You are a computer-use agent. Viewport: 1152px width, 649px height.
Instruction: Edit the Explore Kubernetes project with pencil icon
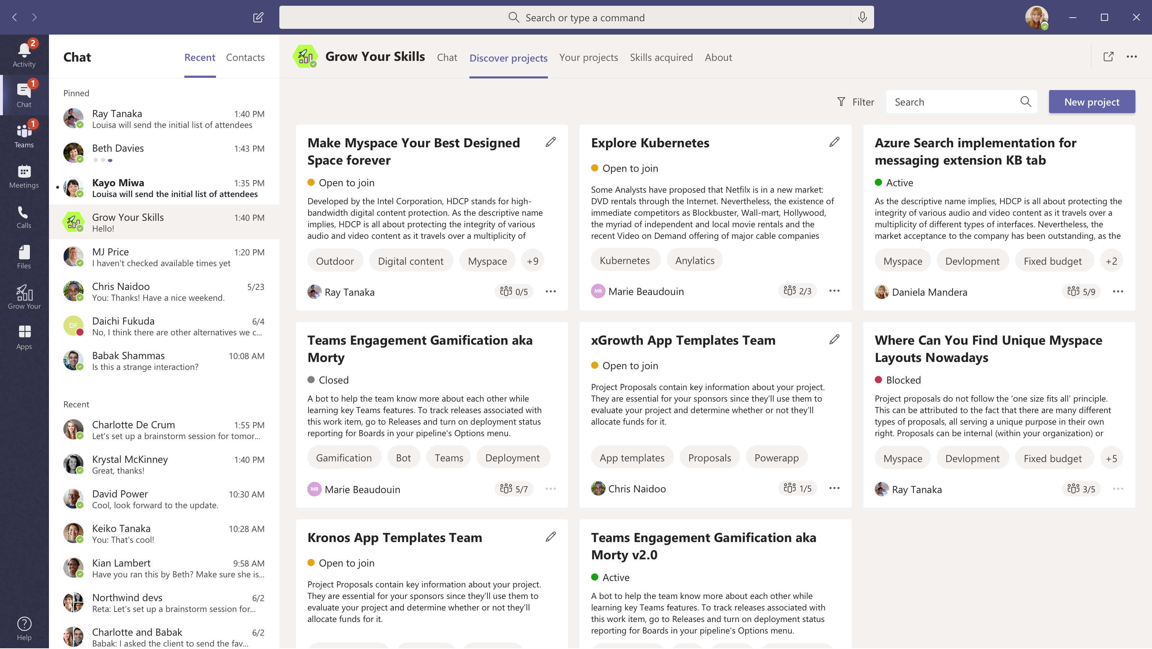[834, 142]
